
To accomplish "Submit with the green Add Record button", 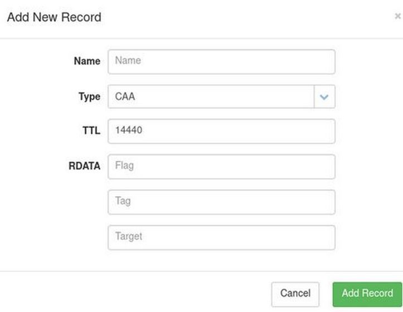I will pyautogui.click(x=367, y=294).
